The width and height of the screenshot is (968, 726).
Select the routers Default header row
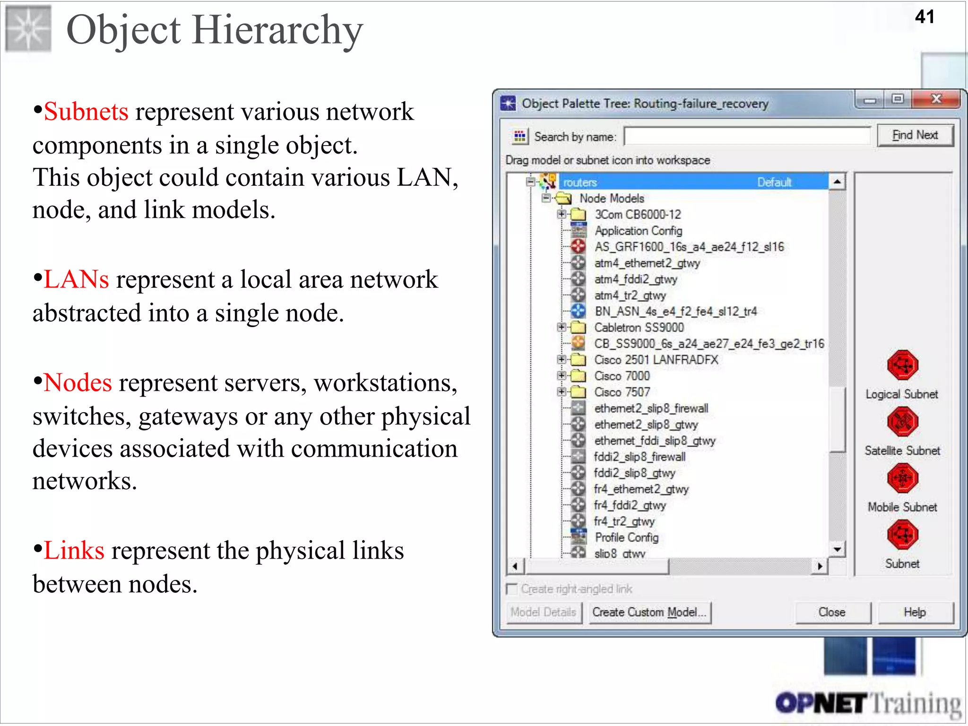694,182
